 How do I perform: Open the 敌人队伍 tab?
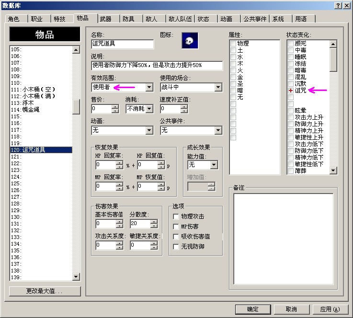coord(180,19)
